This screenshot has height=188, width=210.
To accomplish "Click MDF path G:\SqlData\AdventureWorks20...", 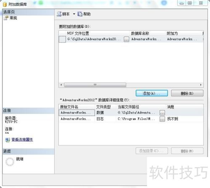I will 94,39.
